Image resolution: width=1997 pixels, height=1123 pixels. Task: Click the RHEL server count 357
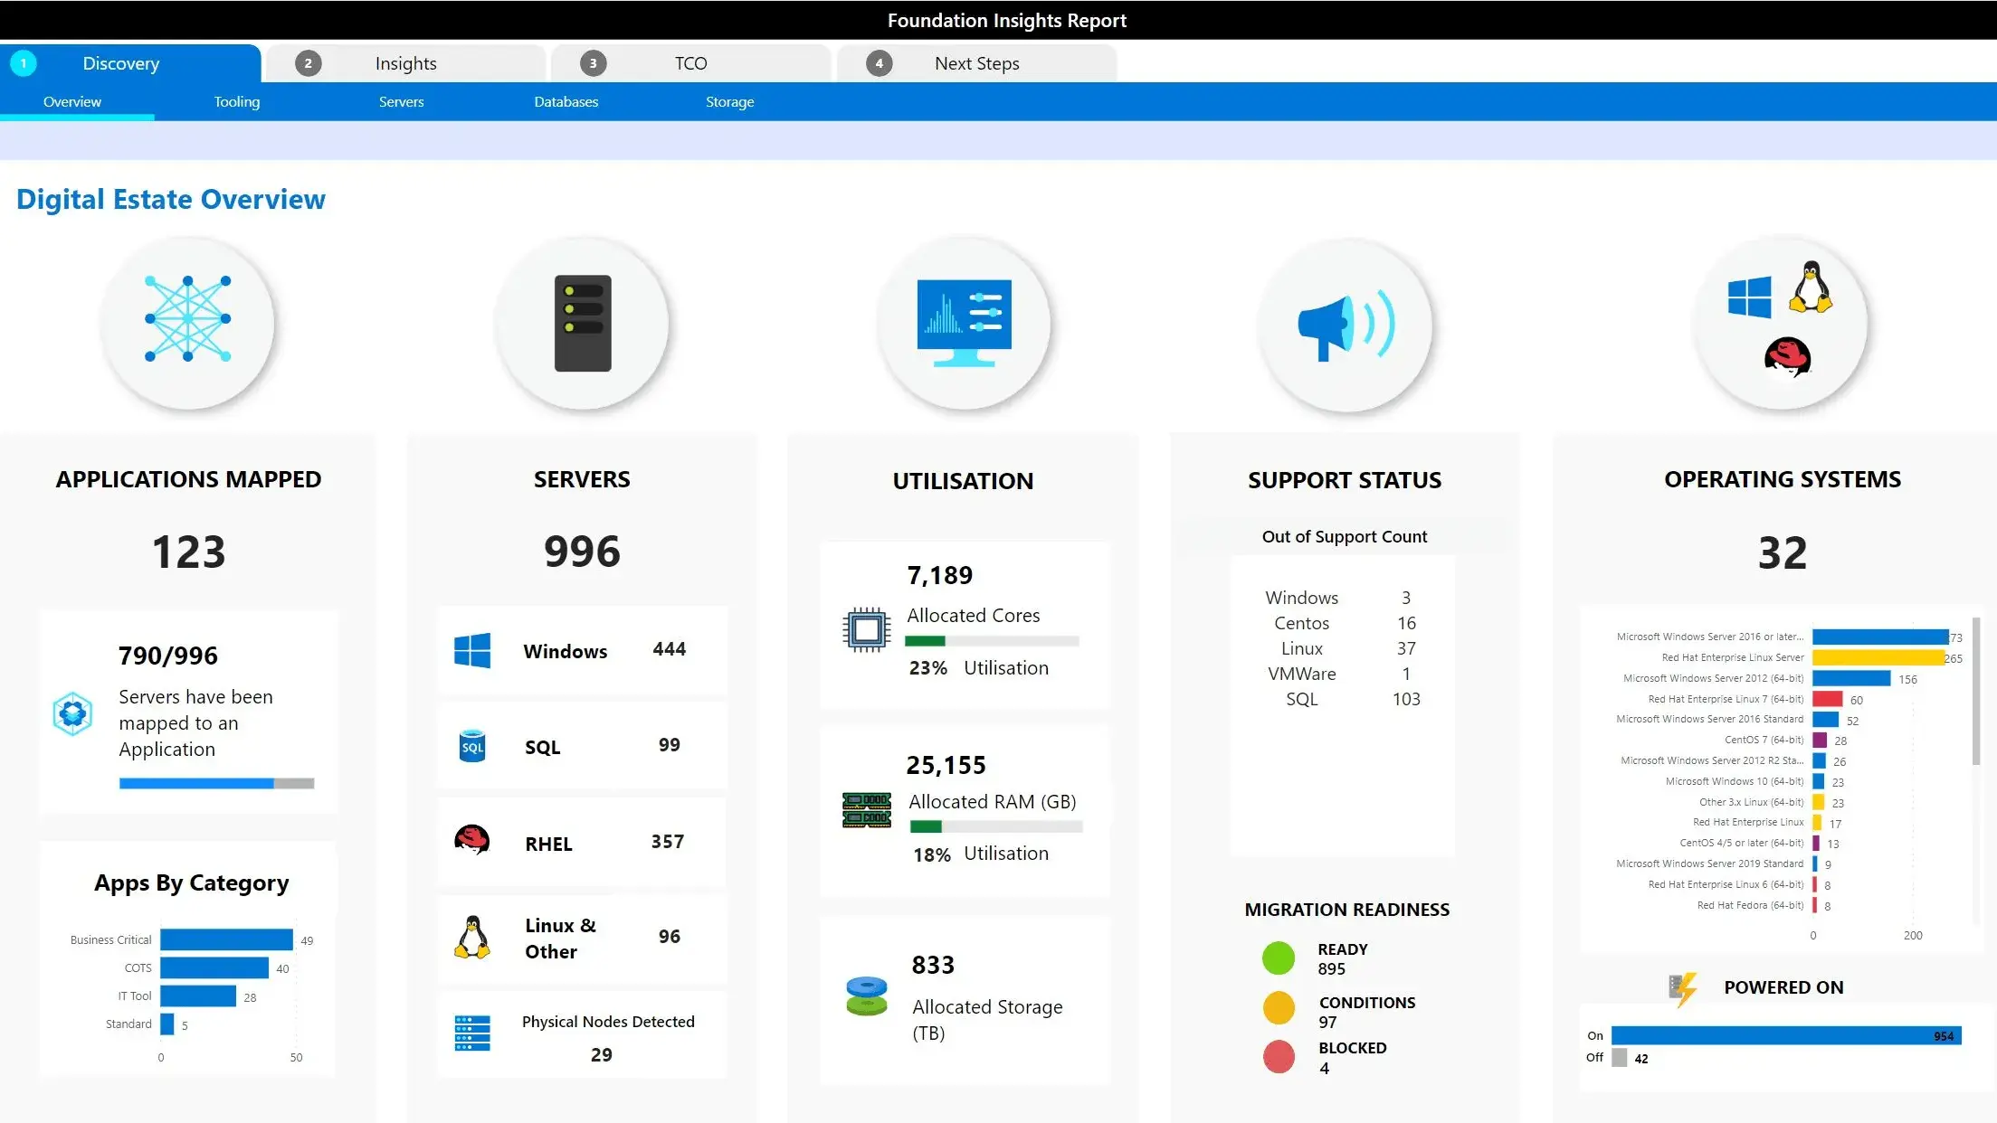[x=668, y=842]
